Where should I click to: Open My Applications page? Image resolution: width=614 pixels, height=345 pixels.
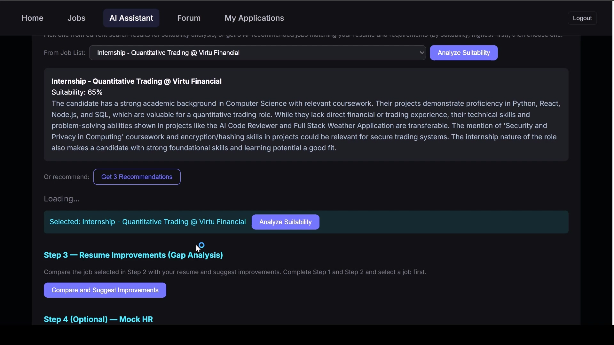[254, 18]
